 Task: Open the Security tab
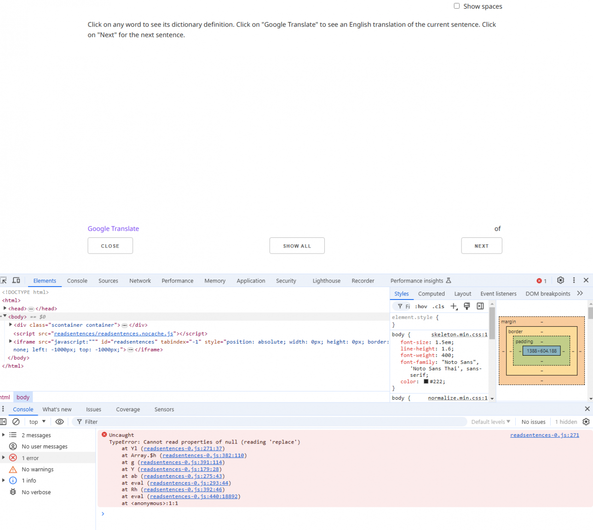[x=286, y=281]
